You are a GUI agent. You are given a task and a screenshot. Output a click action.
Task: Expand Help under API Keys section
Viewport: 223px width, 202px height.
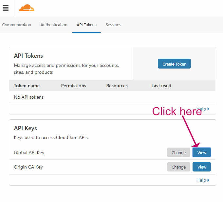(203, 180)
